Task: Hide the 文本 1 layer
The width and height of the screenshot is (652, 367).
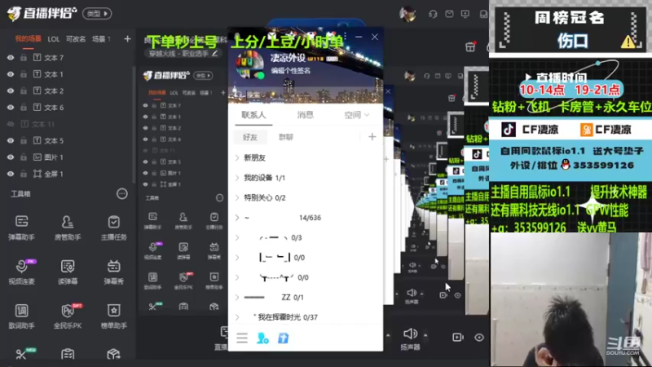Action: (x=11, y=74)
